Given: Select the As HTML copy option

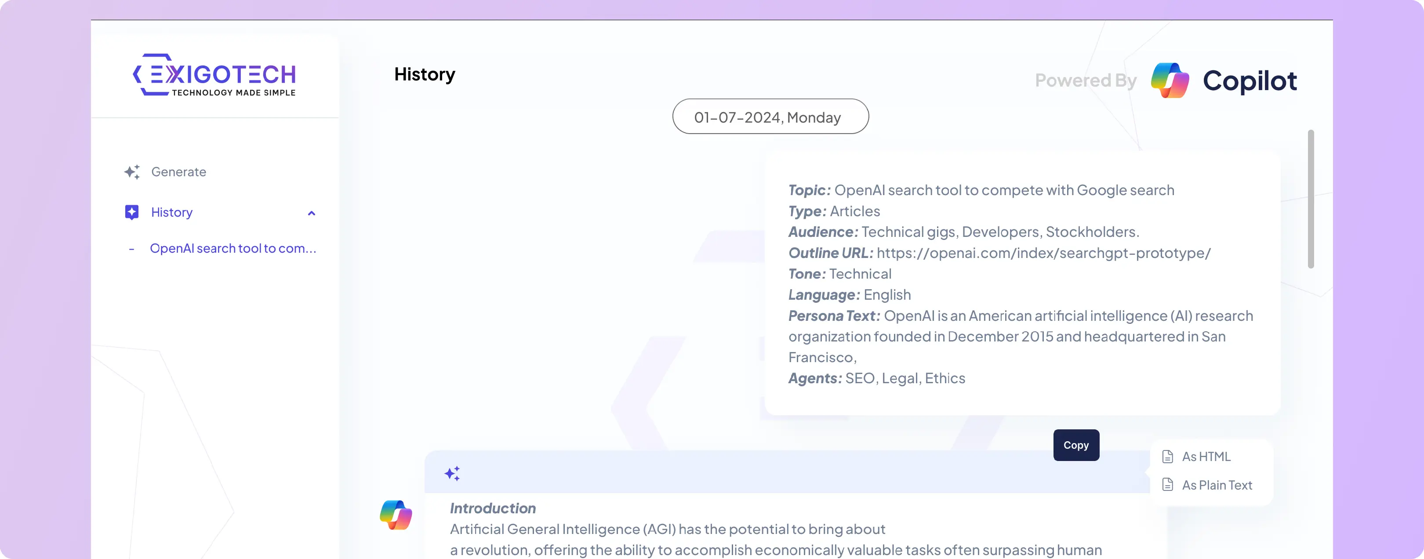Looking at the screenshot, I should pos(1206,457).
